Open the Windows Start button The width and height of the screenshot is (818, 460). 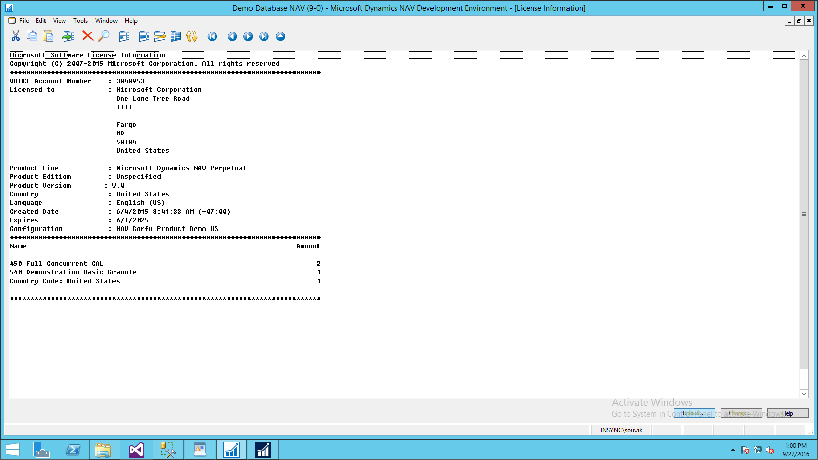click(x=13, y=450)
